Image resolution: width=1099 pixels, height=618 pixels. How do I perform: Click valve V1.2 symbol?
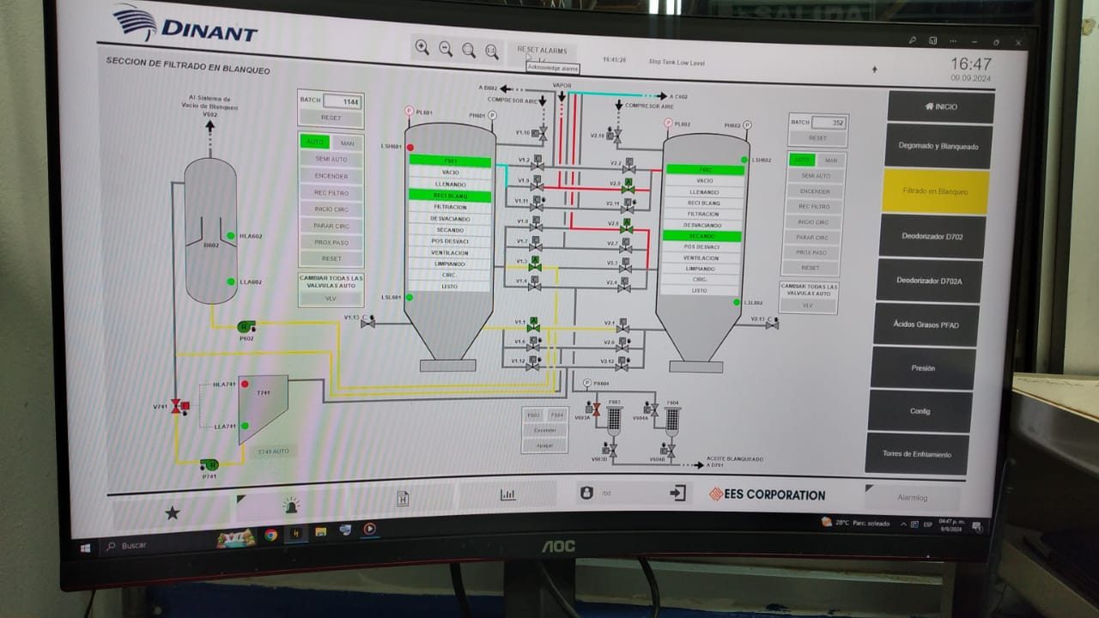point(537,161)
